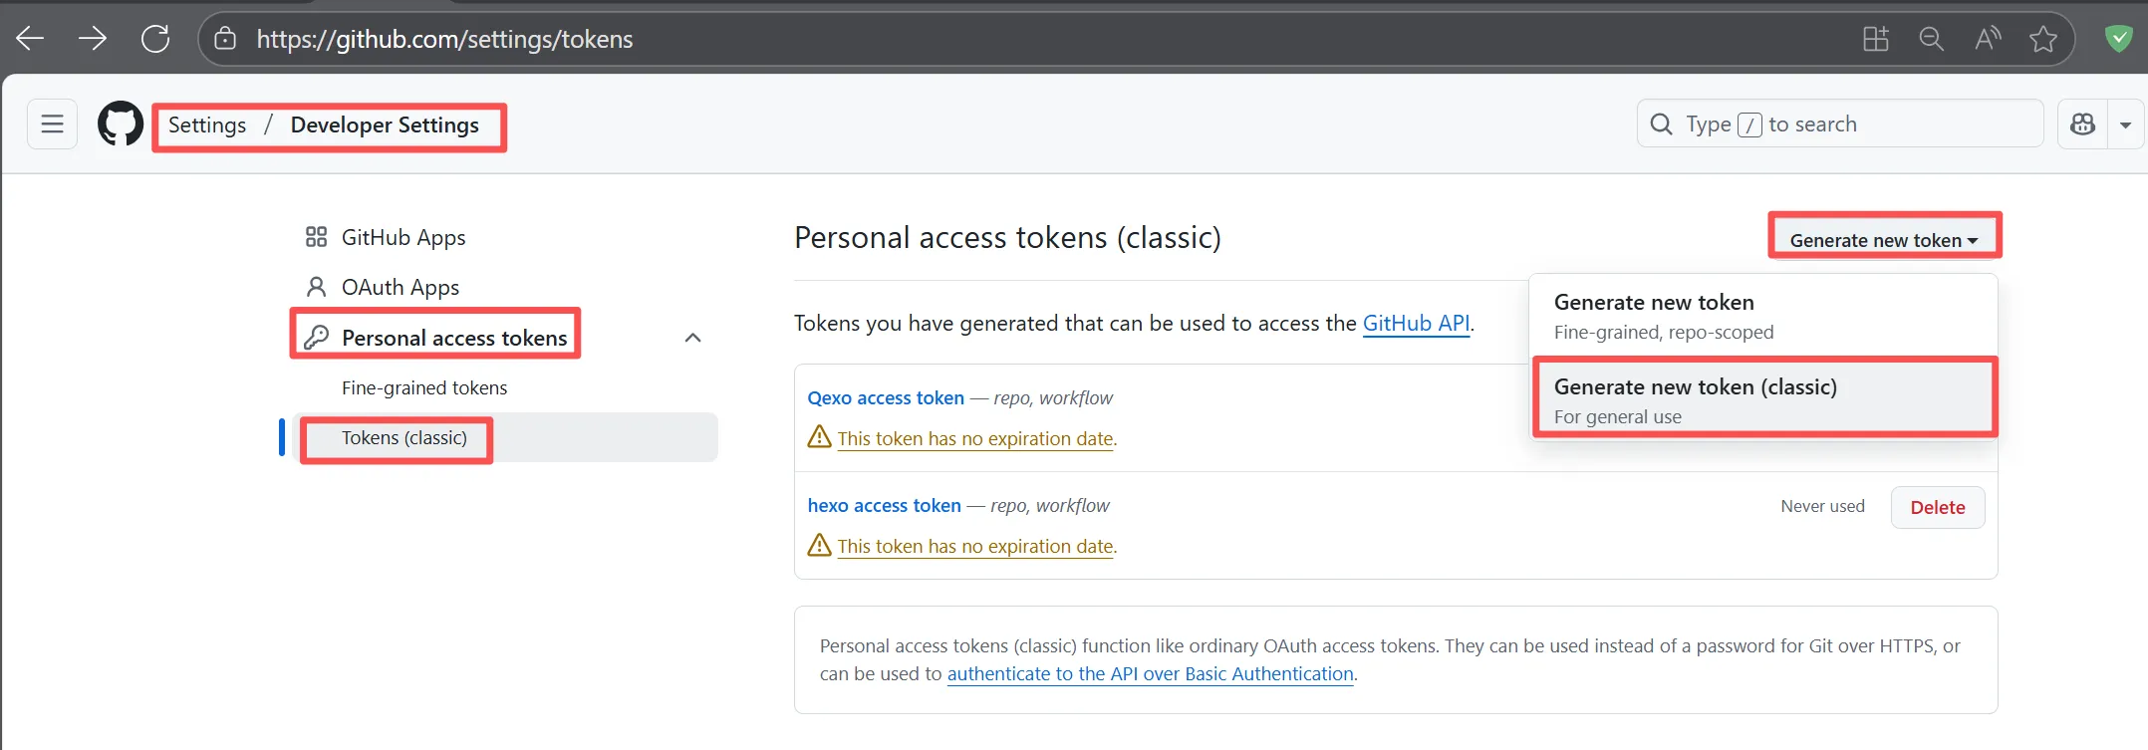Click the browser zoom magnifier icon

(1931, 39)
